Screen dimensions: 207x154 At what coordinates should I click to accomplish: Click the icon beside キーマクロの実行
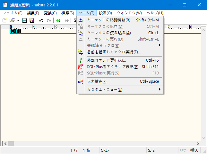coord(81,39)
